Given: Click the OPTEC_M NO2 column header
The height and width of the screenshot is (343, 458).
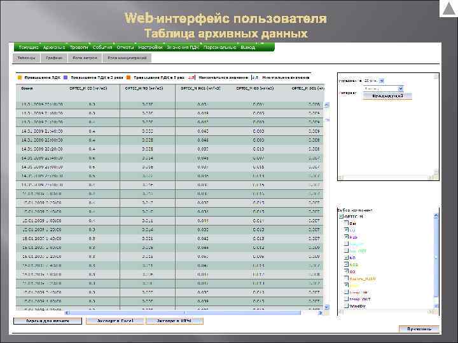Looking at the screenshot, I should click(200, 88).
